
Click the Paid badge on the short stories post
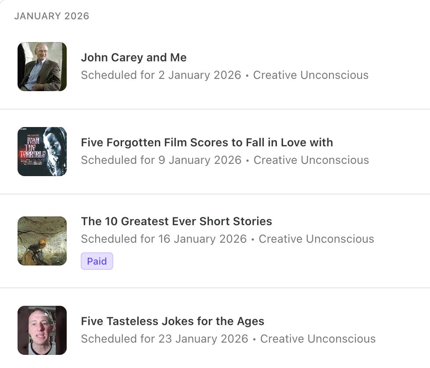pyautogui.click(x=97, y=261)
